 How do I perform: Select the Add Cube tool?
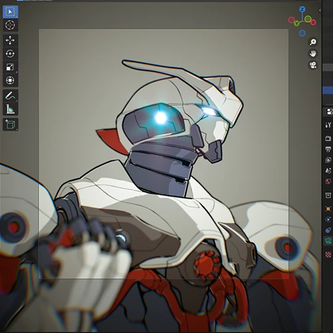tap(10, 125)
